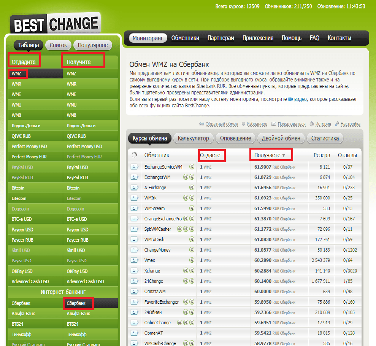
Task: Click the lock badge icon next to SpbWMCasher
Action: 179,229
